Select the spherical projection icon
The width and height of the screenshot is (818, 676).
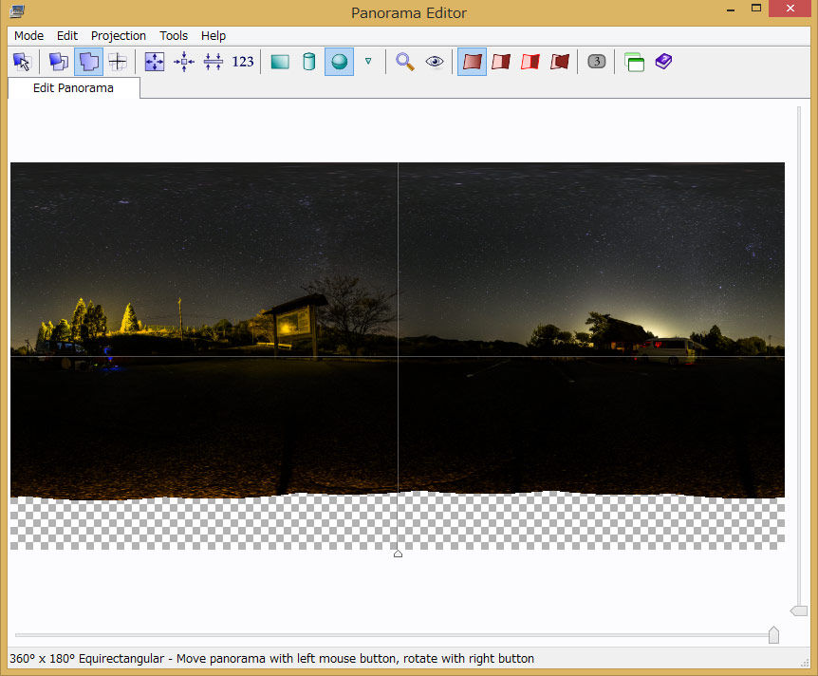coord(339,62)
